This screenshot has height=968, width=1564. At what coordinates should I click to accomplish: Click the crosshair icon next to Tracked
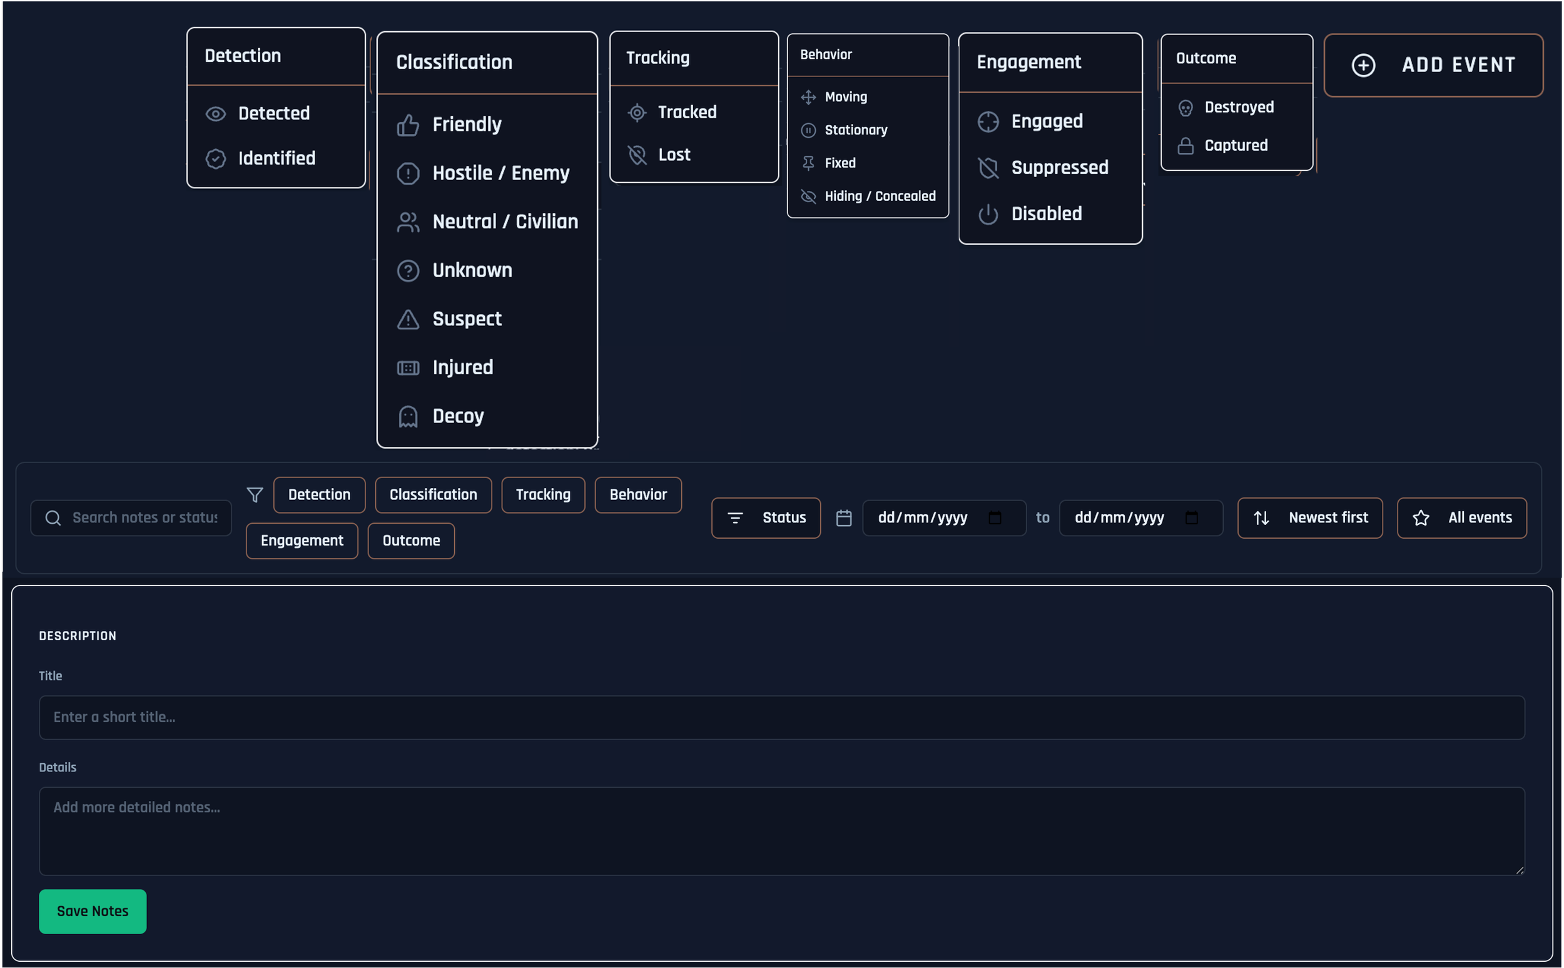tap(637, 113)
